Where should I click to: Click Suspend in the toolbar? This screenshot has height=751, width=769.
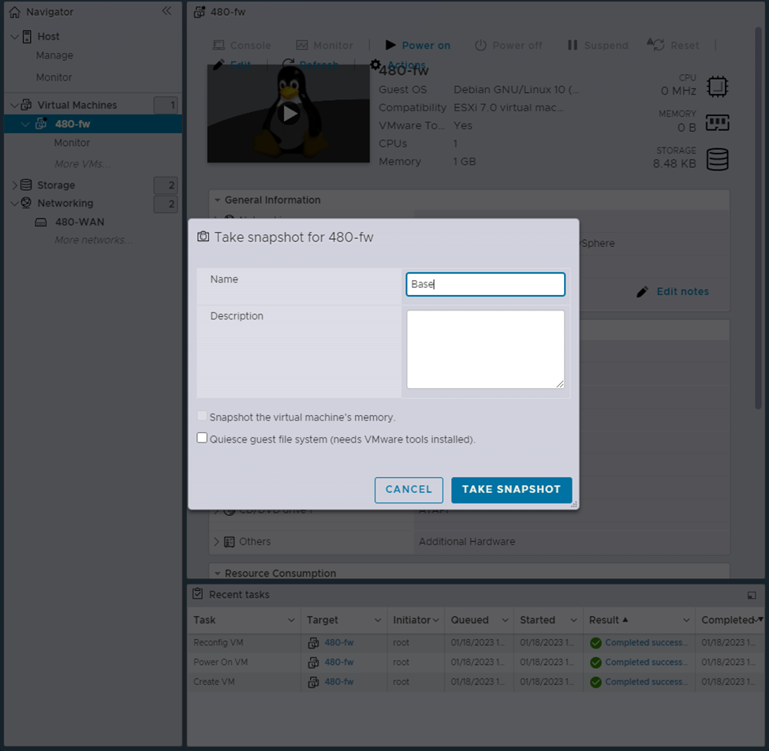[x=598, y=45]
